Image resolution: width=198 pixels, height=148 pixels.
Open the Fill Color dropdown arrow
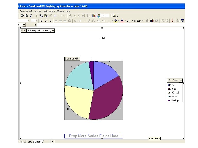[x=119, y=21]
